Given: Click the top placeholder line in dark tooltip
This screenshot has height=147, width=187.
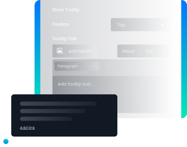Looking at the screenshot, I should (x=58, y=104).
